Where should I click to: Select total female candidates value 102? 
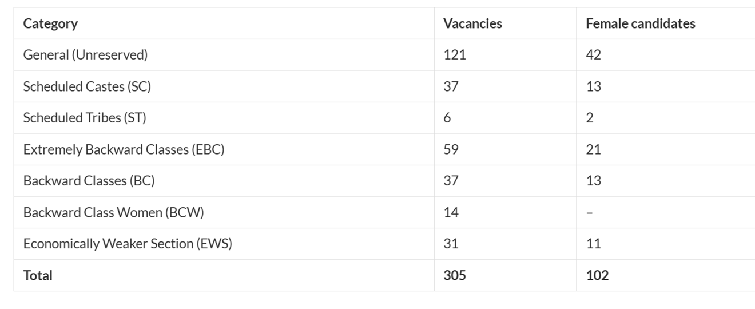[597, 275]
